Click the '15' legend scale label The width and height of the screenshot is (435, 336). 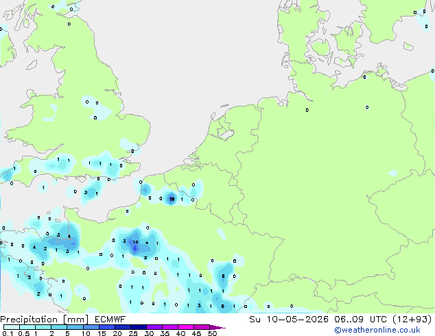tap(102, 333)
